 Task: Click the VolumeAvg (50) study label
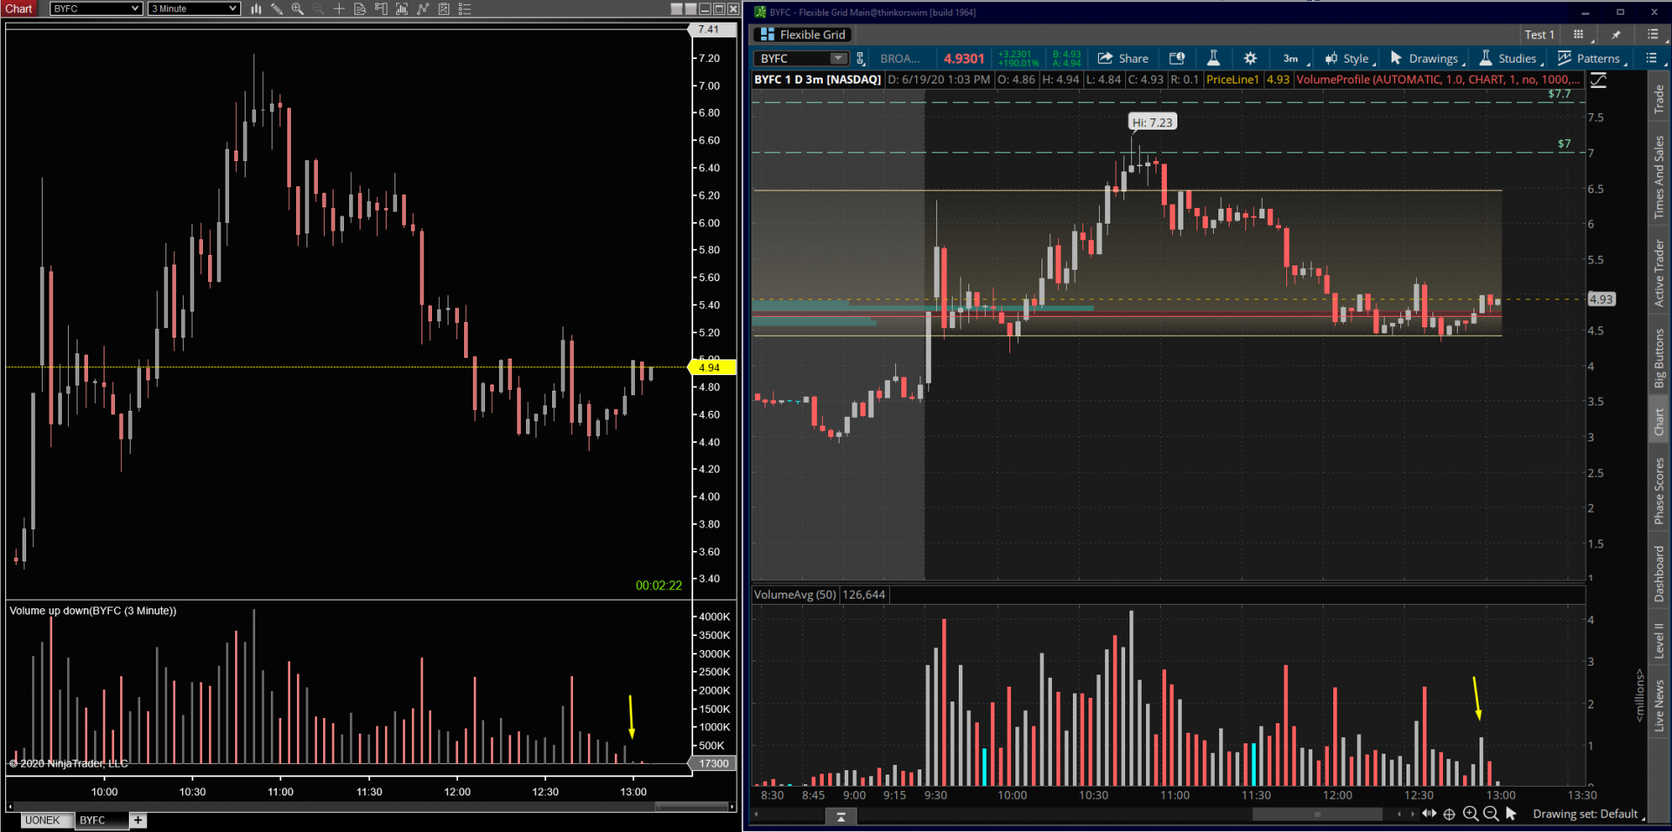795,594
